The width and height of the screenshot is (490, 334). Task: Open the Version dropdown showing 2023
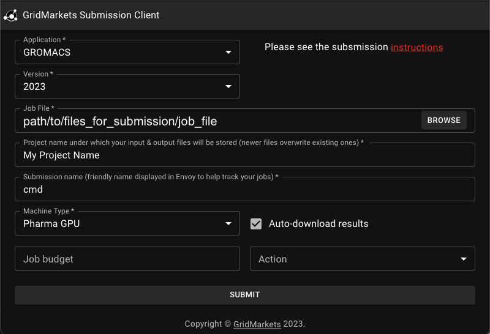127,86
